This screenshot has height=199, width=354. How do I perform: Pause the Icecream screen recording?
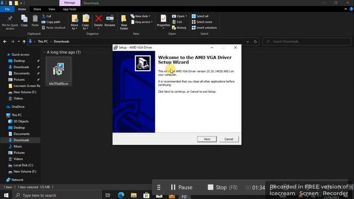(x=181, y=187)
